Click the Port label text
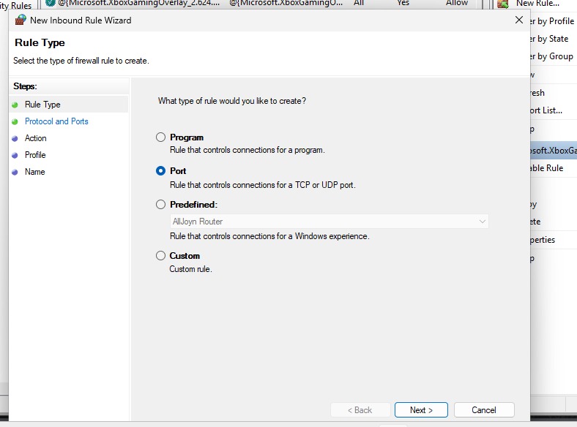Image resolution: width=577 pixels, height=427 pixels. coord(178,171)
